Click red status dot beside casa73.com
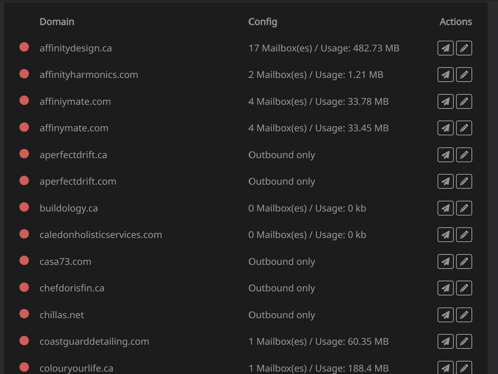 [24, 260]
